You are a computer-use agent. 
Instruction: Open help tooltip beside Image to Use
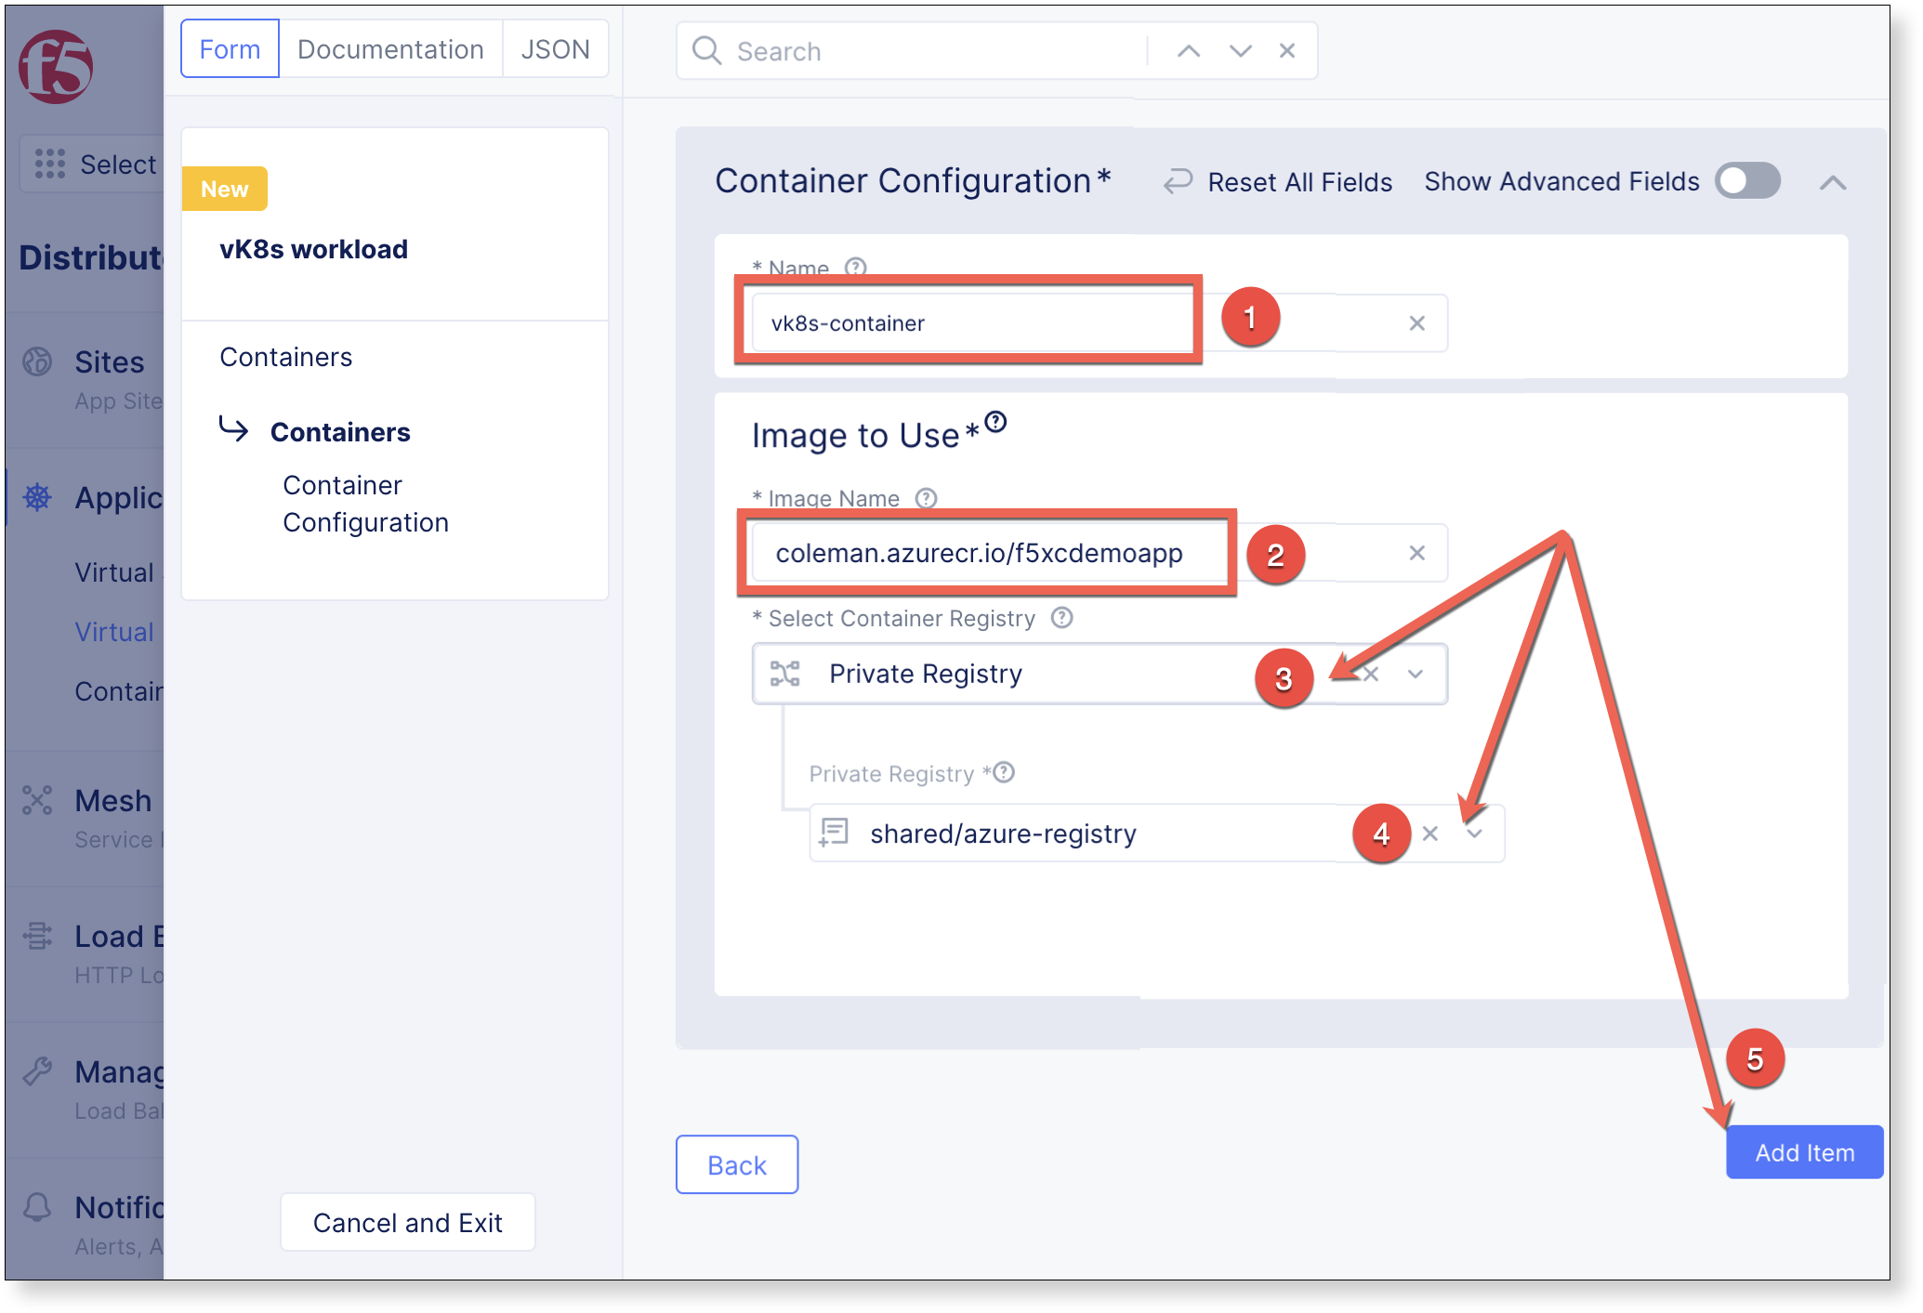[x=995, y=422]
